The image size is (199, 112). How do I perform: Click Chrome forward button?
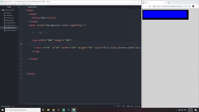tap(146, 6)
